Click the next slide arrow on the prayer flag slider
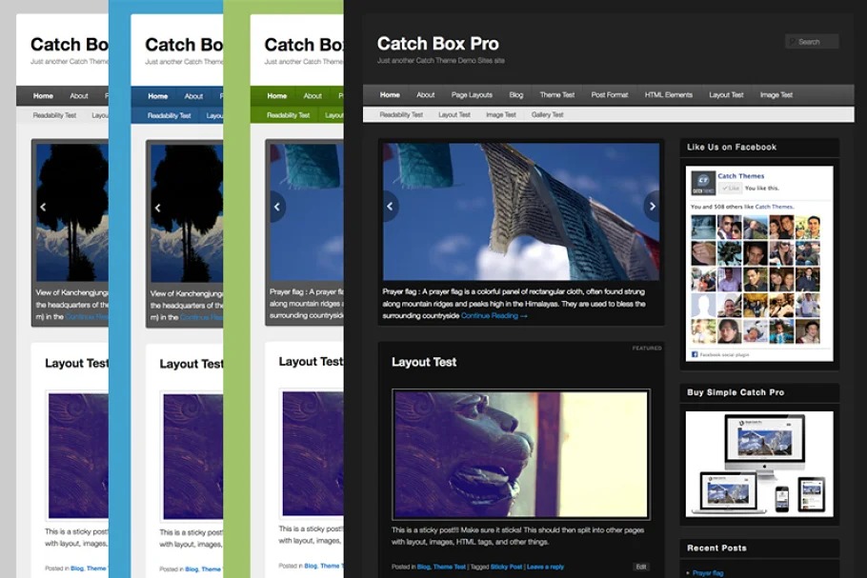This screenshot has width=867, height=578. point(652,206)
